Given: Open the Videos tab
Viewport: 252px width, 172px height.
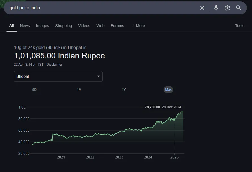Looking at the screenshot, I should [x=84, y=26].
